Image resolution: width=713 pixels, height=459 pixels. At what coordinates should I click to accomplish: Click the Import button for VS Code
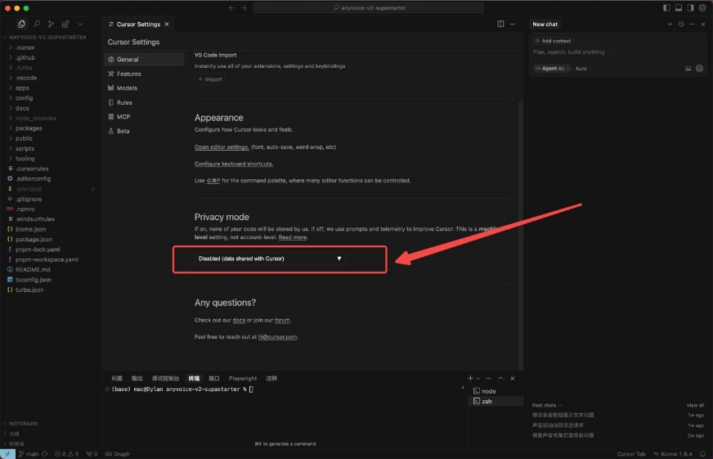[x=210, y=79]
